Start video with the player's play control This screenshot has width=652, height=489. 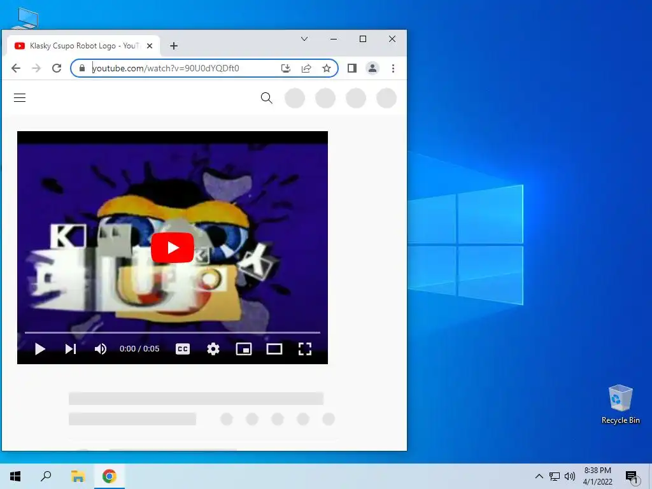click(40, 349)
